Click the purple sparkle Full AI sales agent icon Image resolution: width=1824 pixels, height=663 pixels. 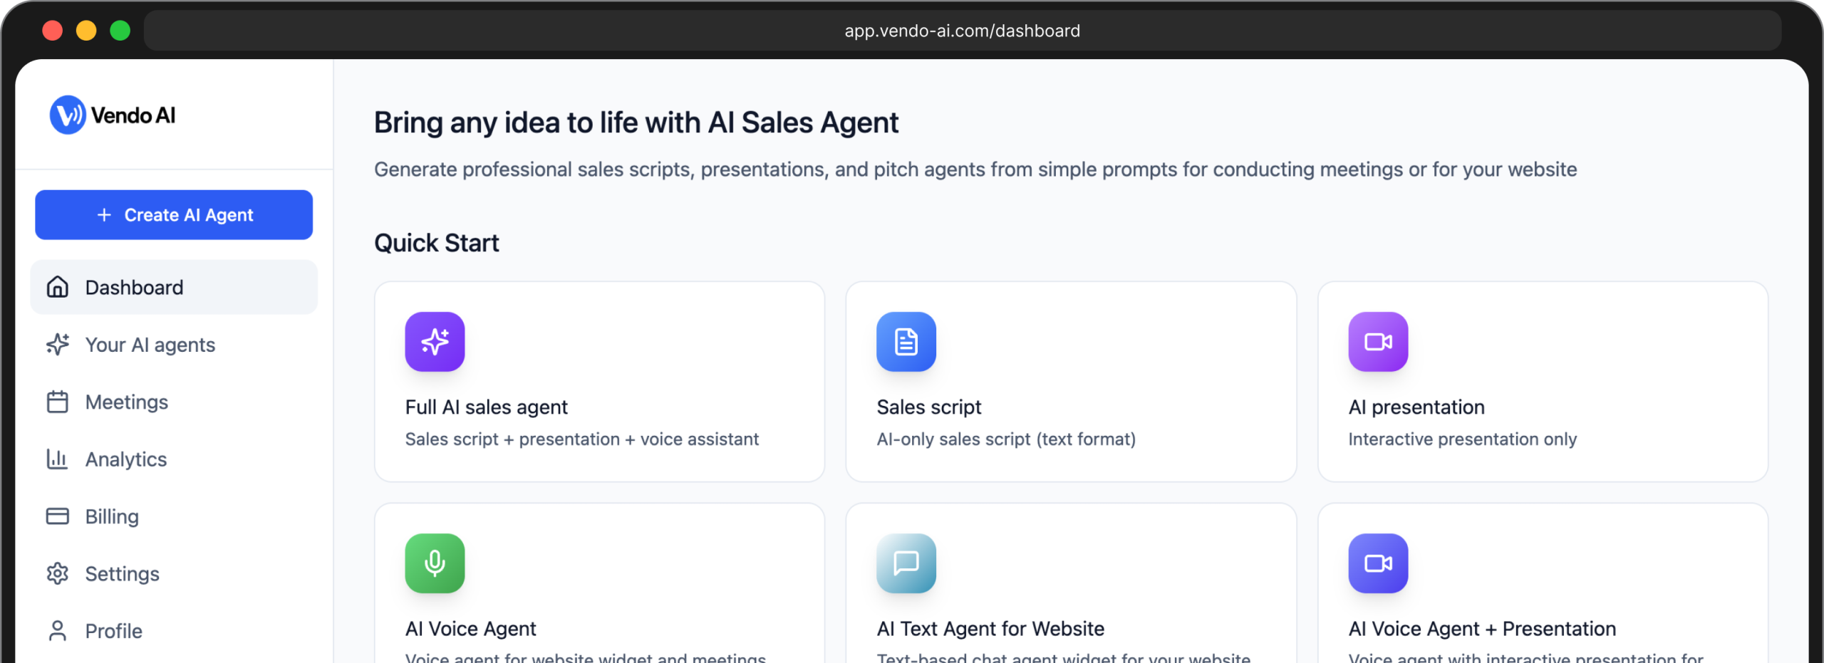tap(435, 342)
